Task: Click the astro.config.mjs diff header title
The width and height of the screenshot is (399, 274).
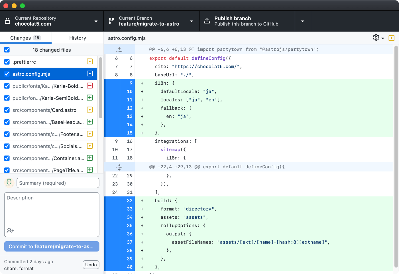Action: tap(127, 38)
